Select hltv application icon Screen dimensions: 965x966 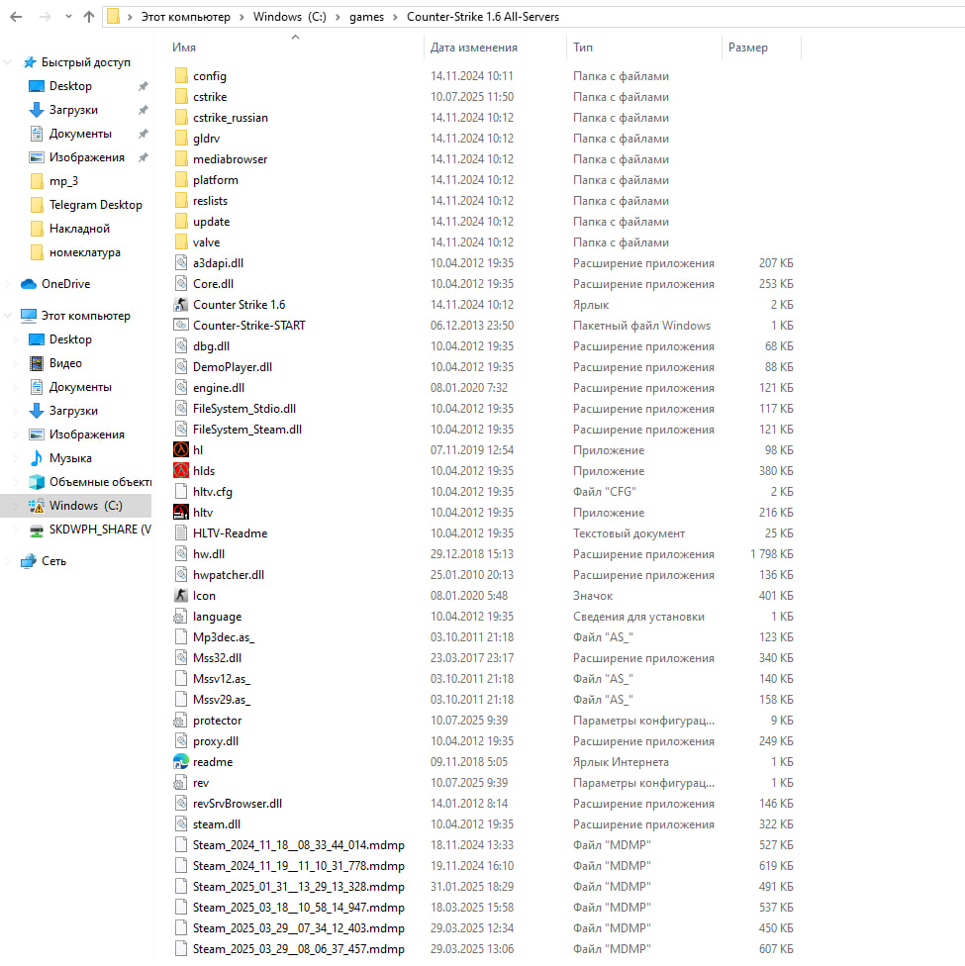coord(180,513)
